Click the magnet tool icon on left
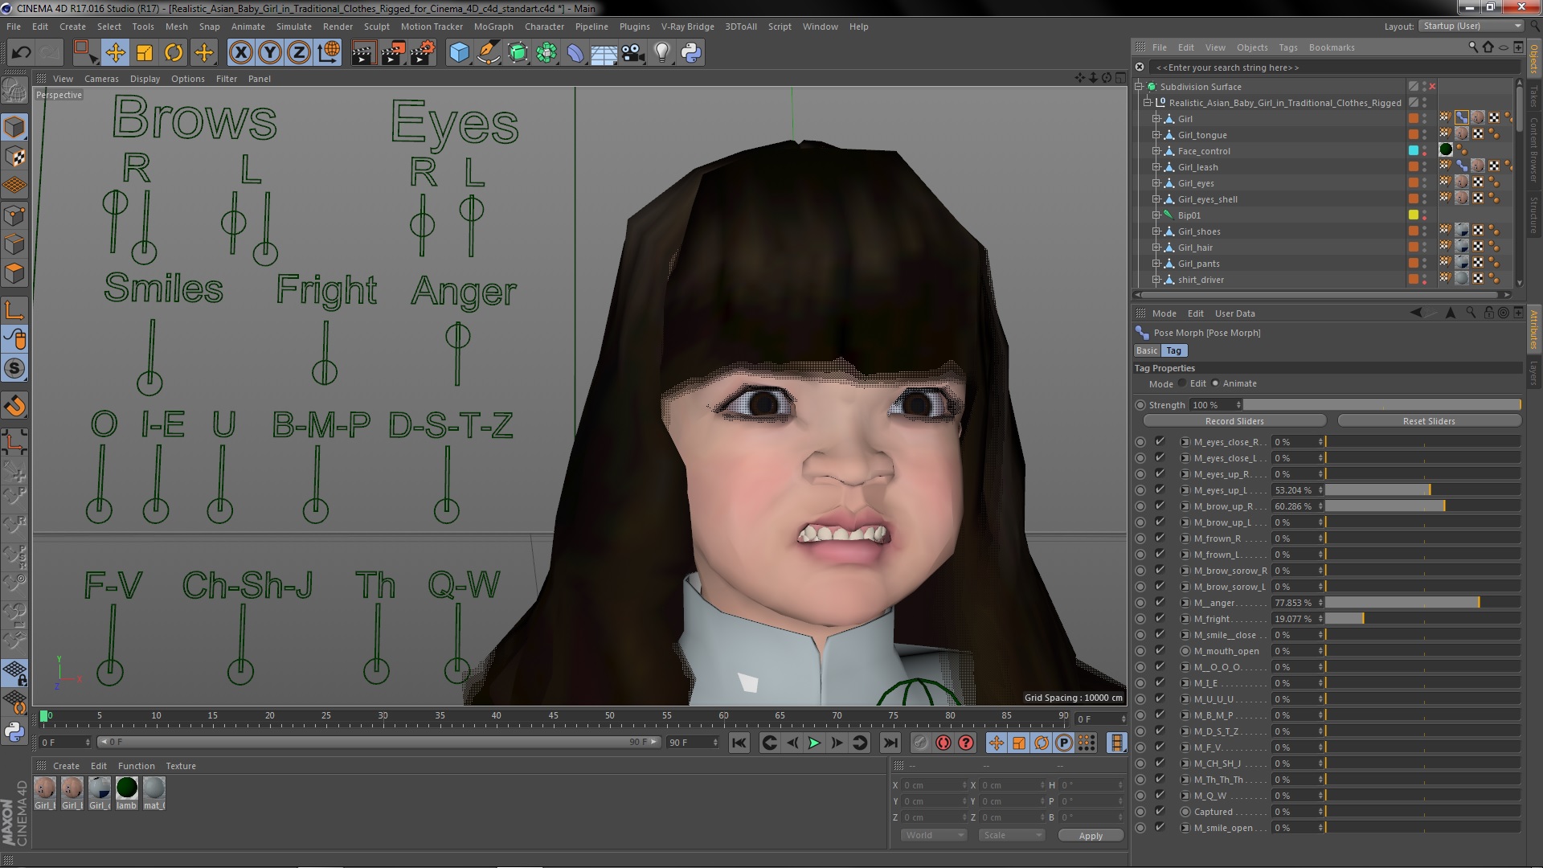This screenshot has height=868, width=1543. click(14, 406)
